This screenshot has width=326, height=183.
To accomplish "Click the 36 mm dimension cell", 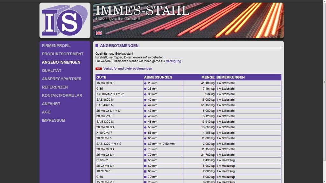I will (163, 94).
